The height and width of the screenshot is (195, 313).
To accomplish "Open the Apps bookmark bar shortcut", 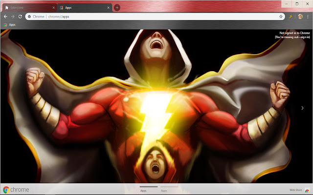I will [10, 25].
